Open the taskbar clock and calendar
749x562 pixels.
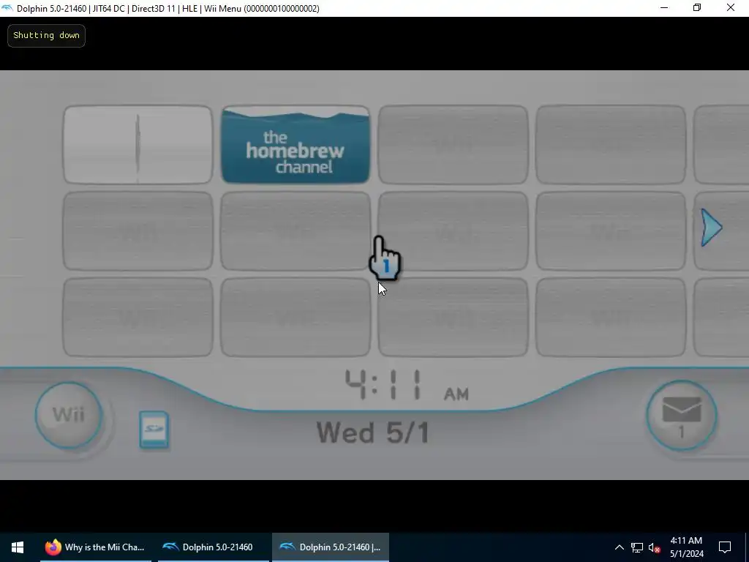point(686,547)
